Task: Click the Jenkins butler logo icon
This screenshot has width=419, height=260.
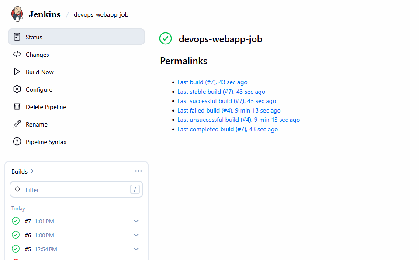Action: (x=17, y=14)
